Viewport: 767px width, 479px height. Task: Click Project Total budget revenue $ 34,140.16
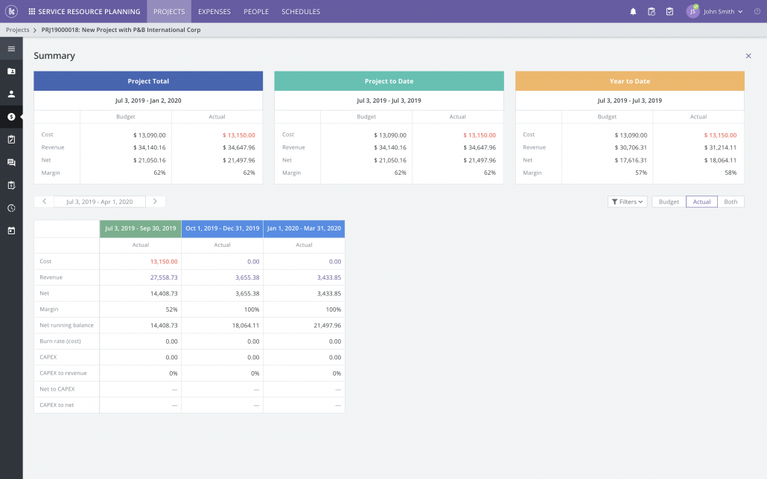pos(149,147)
